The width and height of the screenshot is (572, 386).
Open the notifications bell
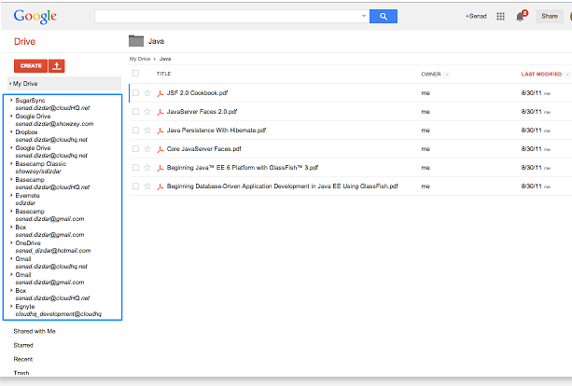[520, 17]
